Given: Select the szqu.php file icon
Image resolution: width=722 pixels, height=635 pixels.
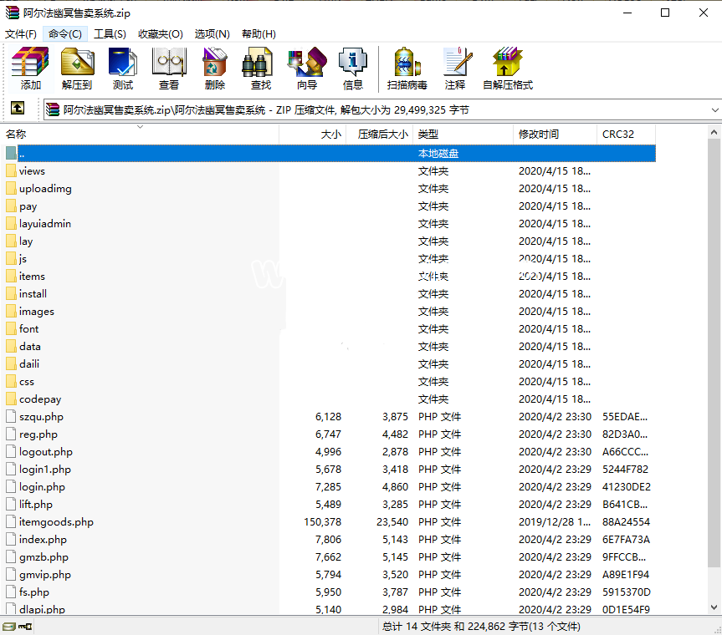Looking at the screenshot, I should click(11, 417).
